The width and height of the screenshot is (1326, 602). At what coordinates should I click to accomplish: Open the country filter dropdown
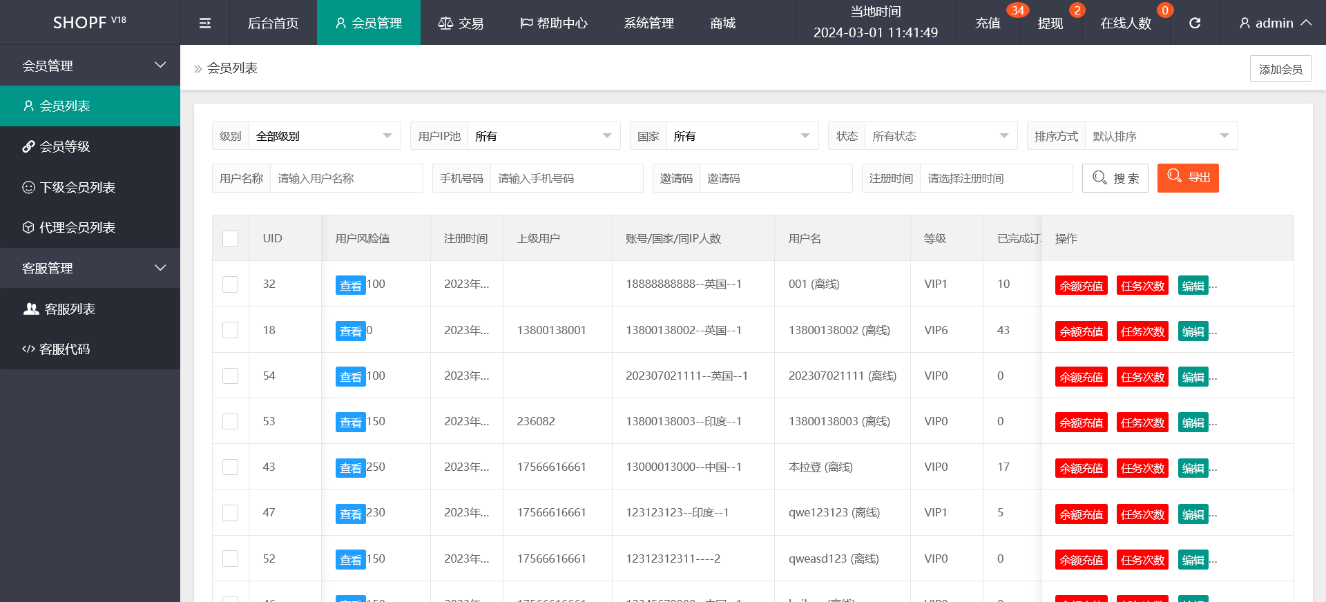point(741,136)
